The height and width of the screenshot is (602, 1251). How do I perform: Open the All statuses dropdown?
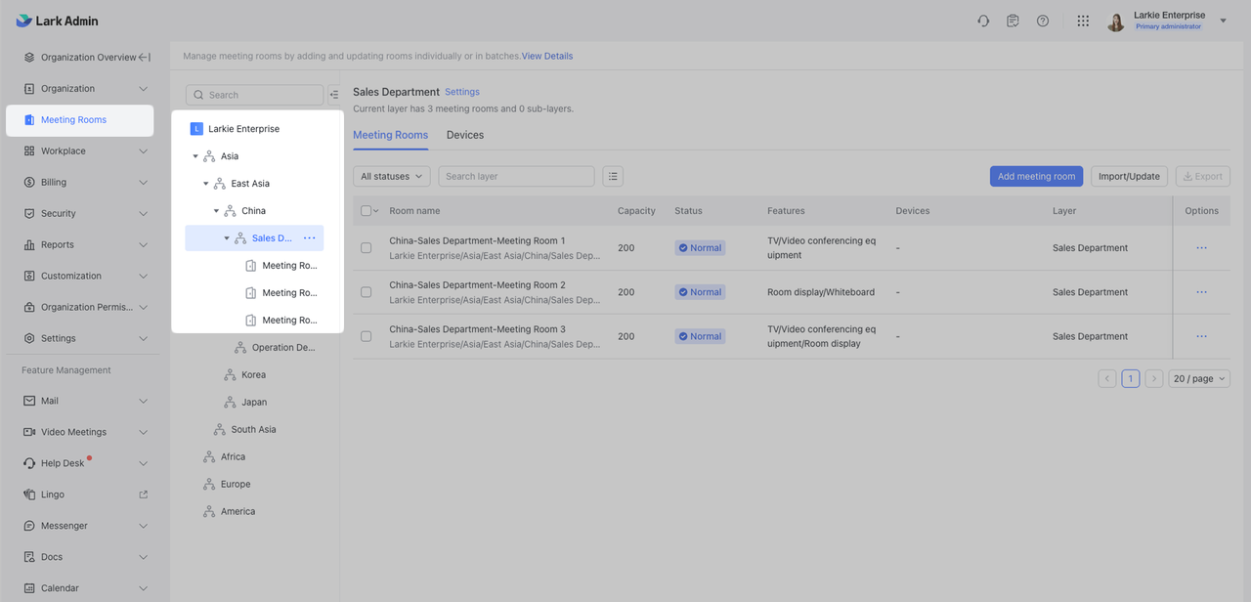click(x=391, y=176)
